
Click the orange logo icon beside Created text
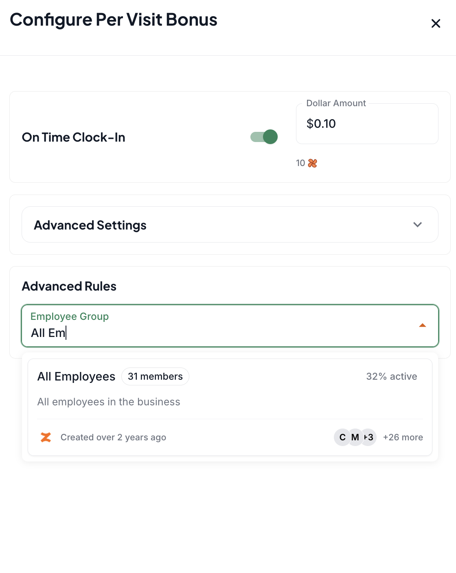[x=46, y=437]
